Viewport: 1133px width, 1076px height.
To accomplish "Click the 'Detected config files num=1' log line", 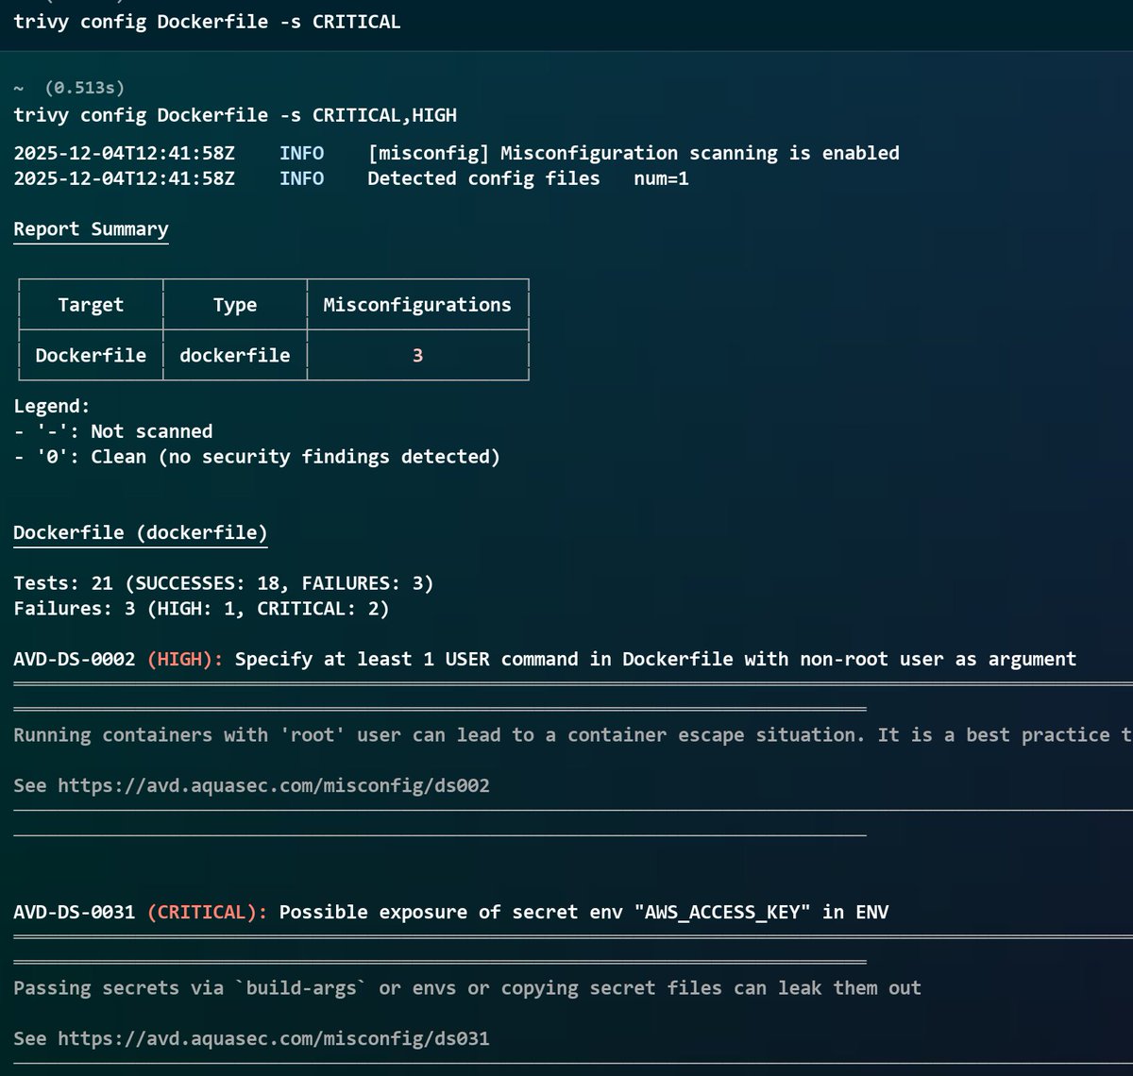I will pyautogui.click(x=528, y=178).
